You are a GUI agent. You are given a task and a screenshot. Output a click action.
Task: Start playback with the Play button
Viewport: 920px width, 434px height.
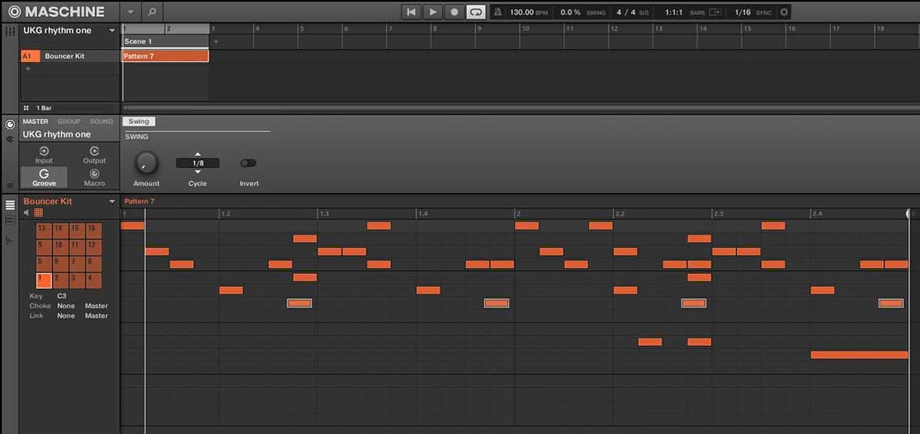coord(433,12)
